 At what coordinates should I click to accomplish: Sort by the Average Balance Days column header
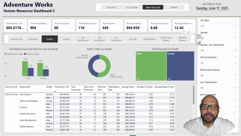(x=164, y=87)
